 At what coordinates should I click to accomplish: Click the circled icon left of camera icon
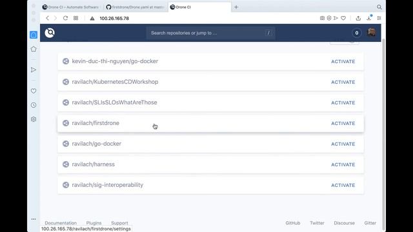tap(329, 18)
